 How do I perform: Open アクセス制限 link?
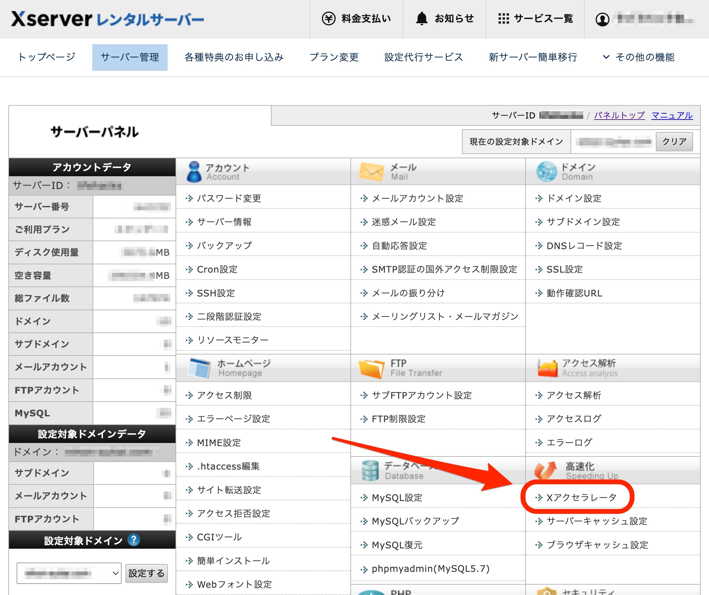pos(224,395)
